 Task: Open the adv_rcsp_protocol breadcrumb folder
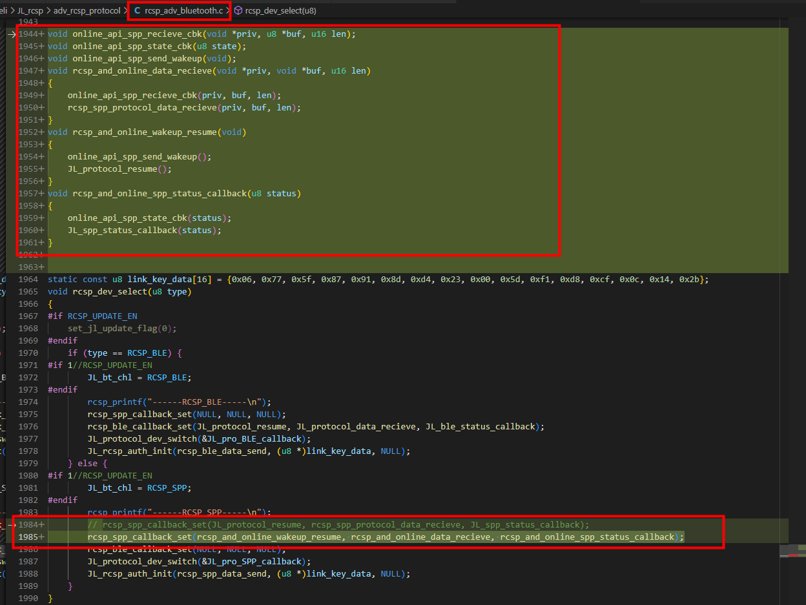(87, 11)
